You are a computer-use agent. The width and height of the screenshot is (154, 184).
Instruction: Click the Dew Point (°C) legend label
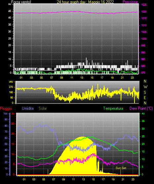(x=141, y=108)
